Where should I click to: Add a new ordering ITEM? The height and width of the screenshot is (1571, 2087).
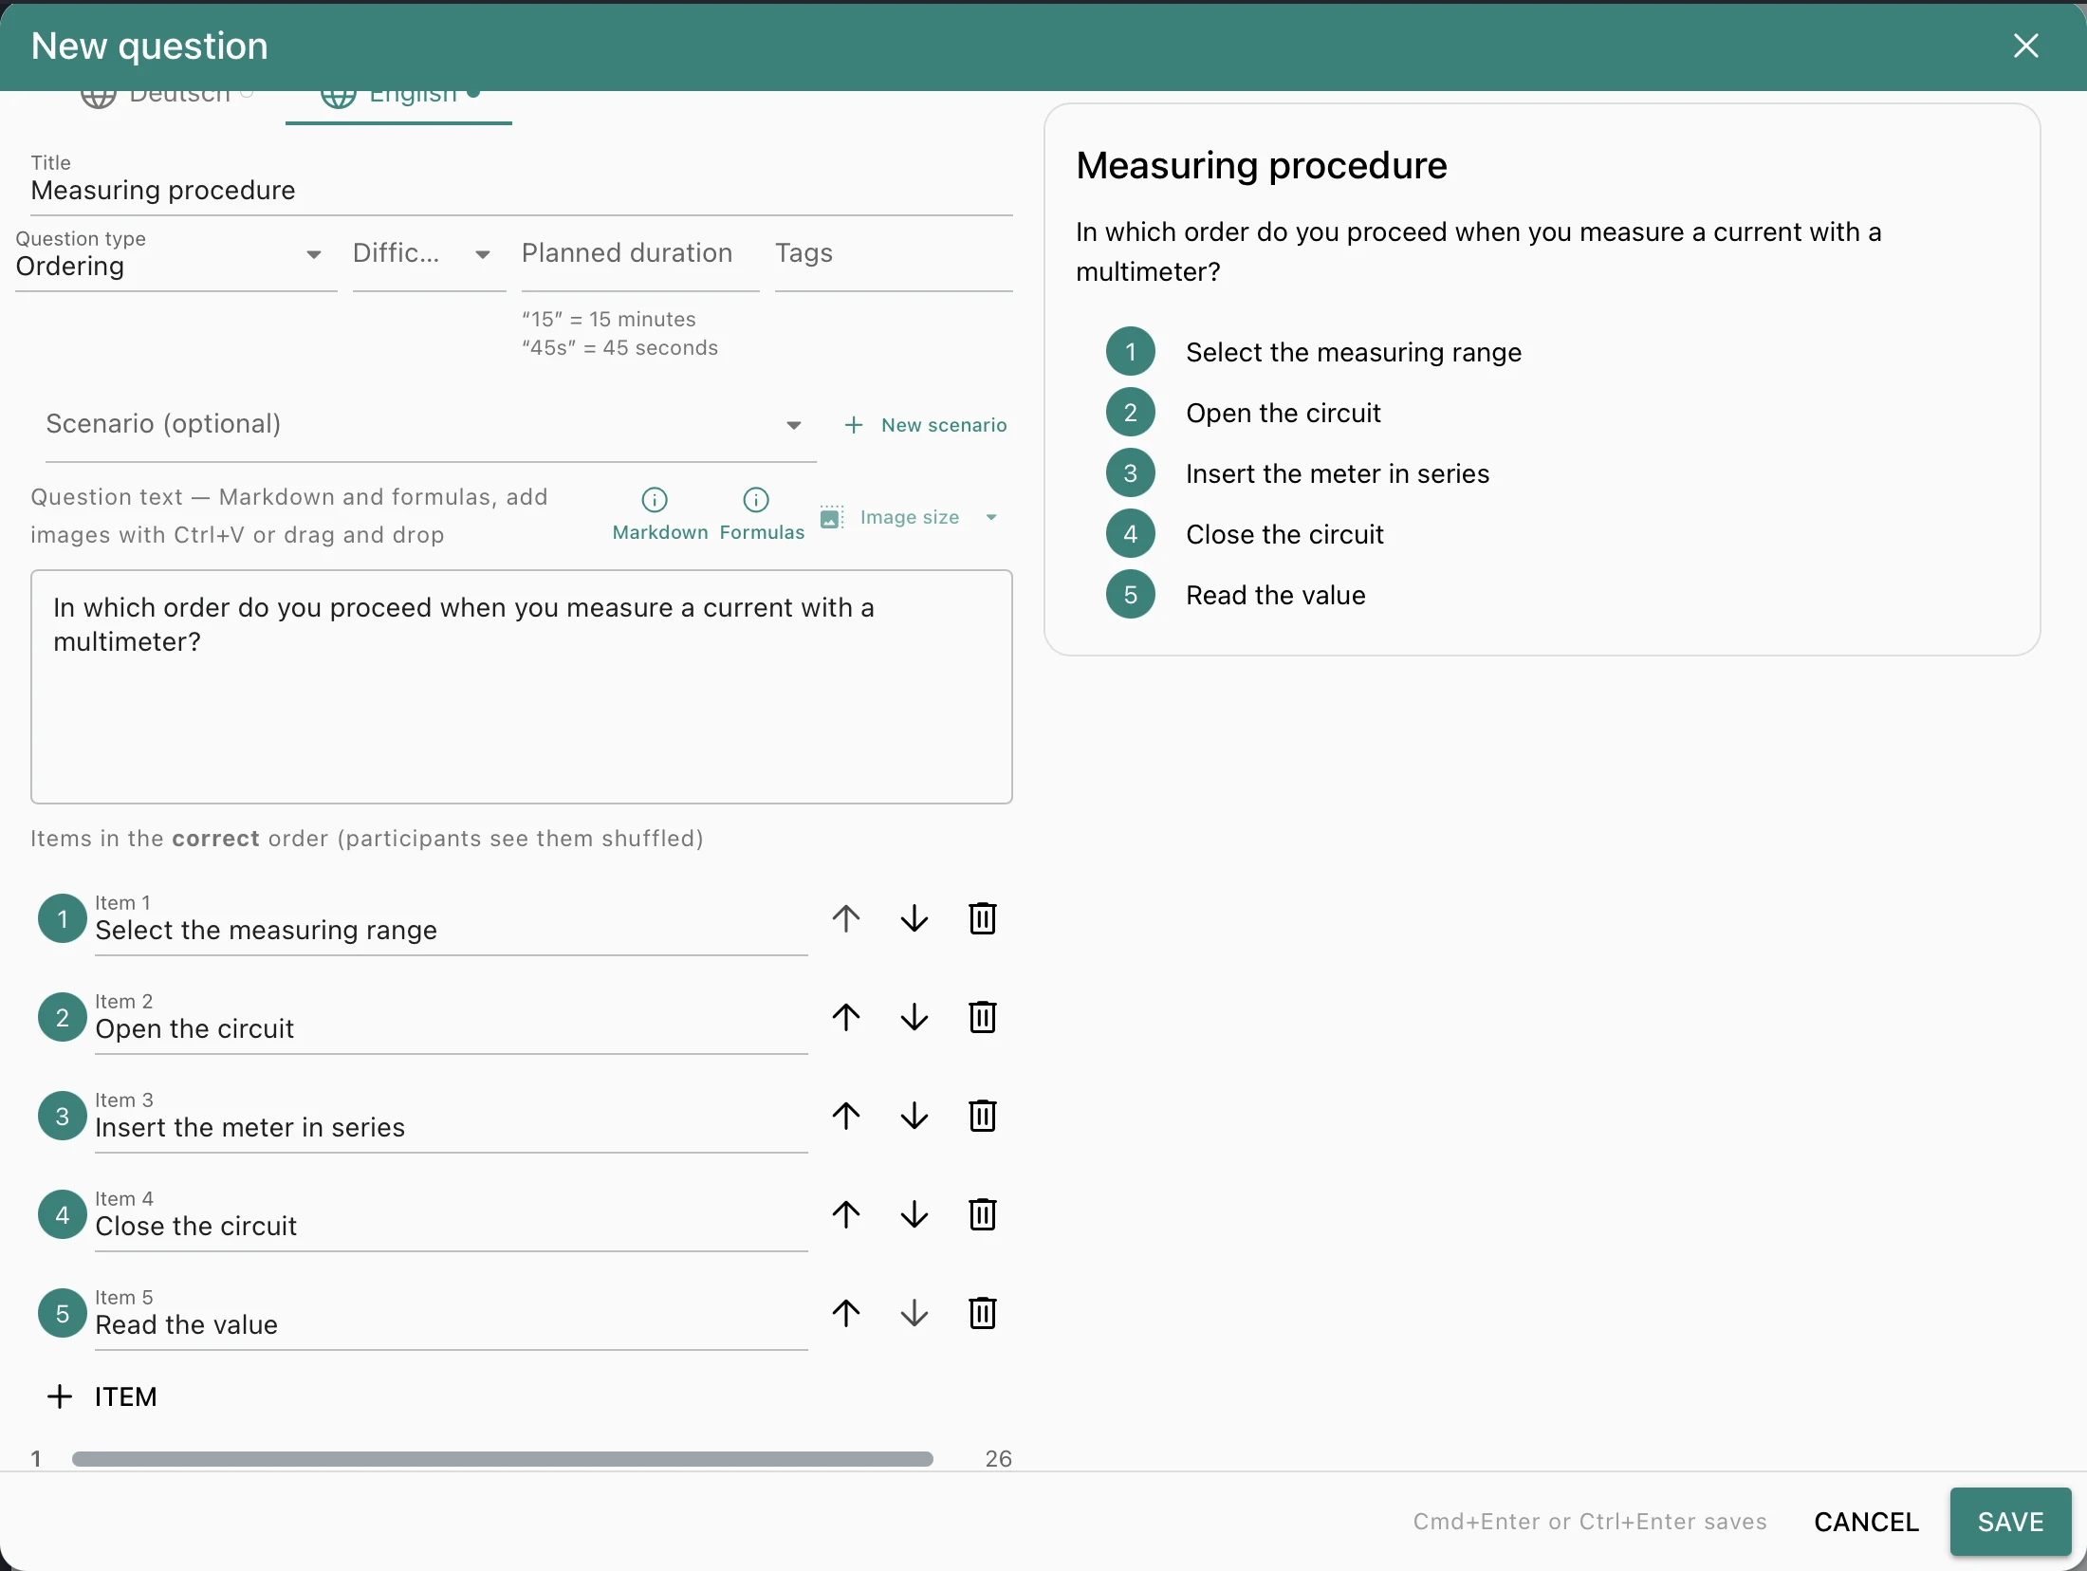click(x=102, y=1396)
